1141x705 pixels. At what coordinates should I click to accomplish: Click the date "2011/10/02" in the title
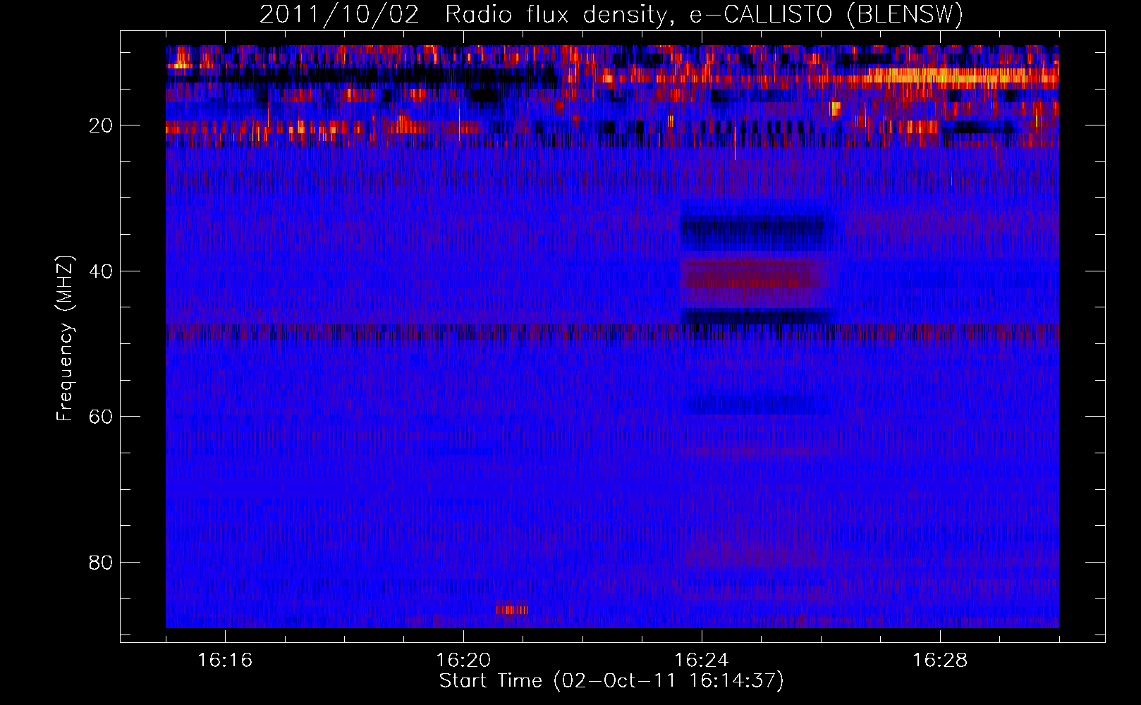click(x=339, y=15)
